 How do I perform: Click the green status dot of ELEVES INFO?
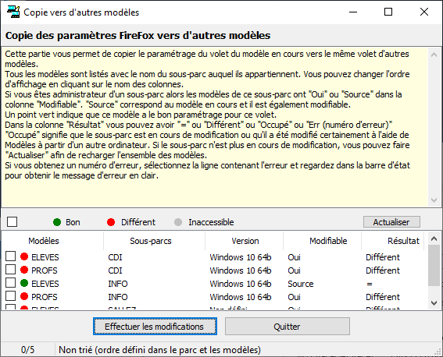[24, 283]
